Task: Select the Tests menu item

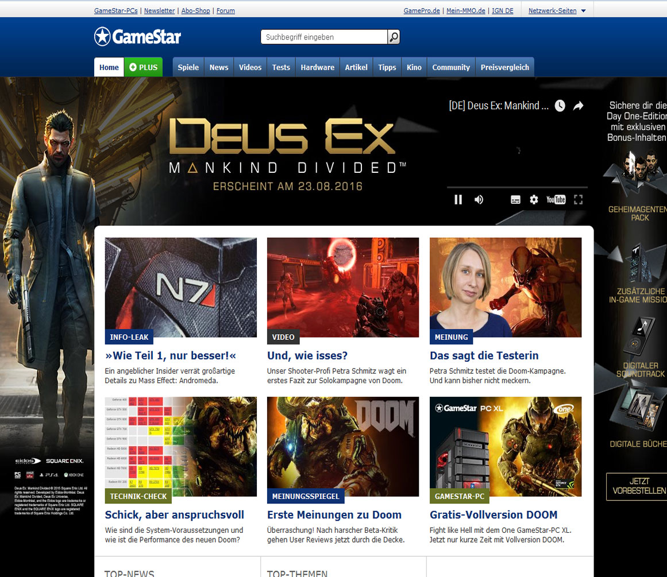Action: (x=281, y=67)
